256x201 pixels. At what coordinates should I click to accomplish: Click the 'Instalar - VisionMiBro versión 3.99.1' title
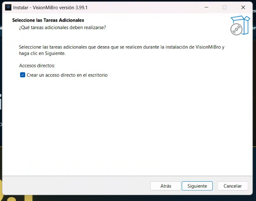click(50, 7)
